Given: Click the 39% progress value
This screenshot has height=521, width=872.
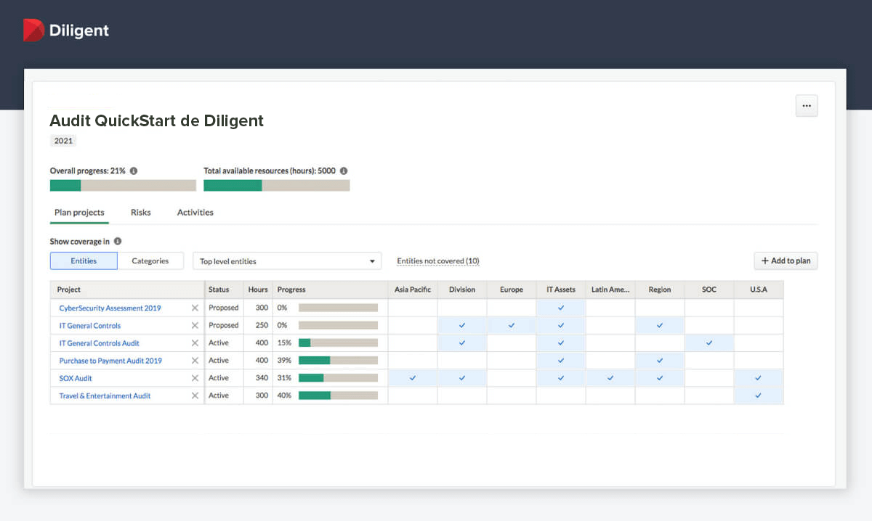Looking at the screenshot, I should 285,361.
